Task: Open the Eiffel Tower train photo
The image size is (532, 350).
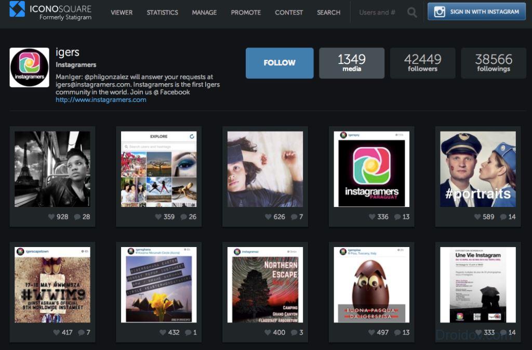Action: (52, 169)
